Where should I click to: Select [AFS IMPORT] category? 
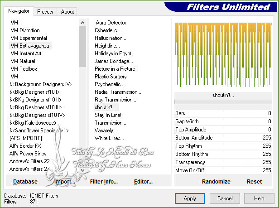click(x=26, y=138)
